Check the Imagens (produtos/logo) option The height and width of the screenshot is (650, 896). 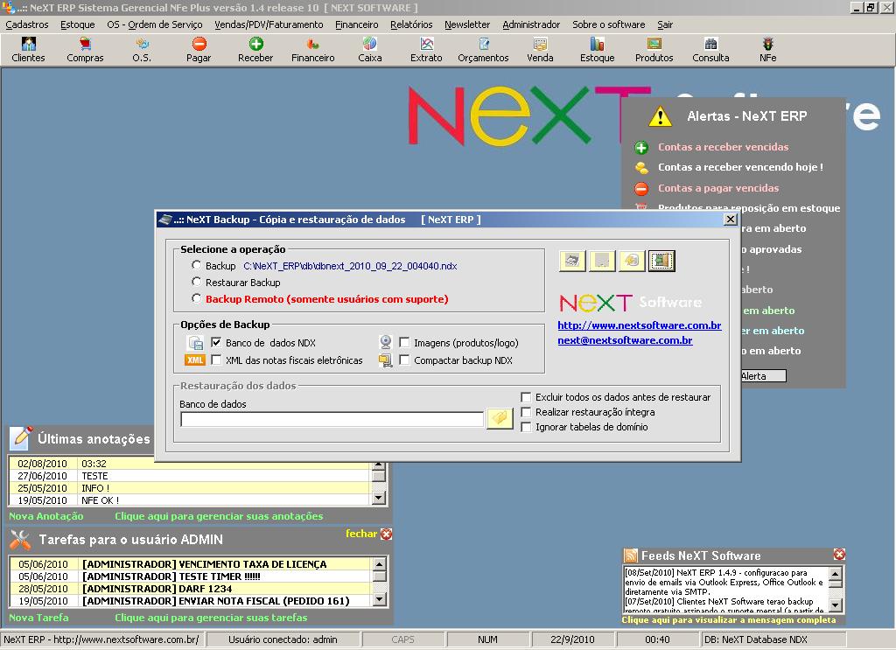[x=405, y=342]
